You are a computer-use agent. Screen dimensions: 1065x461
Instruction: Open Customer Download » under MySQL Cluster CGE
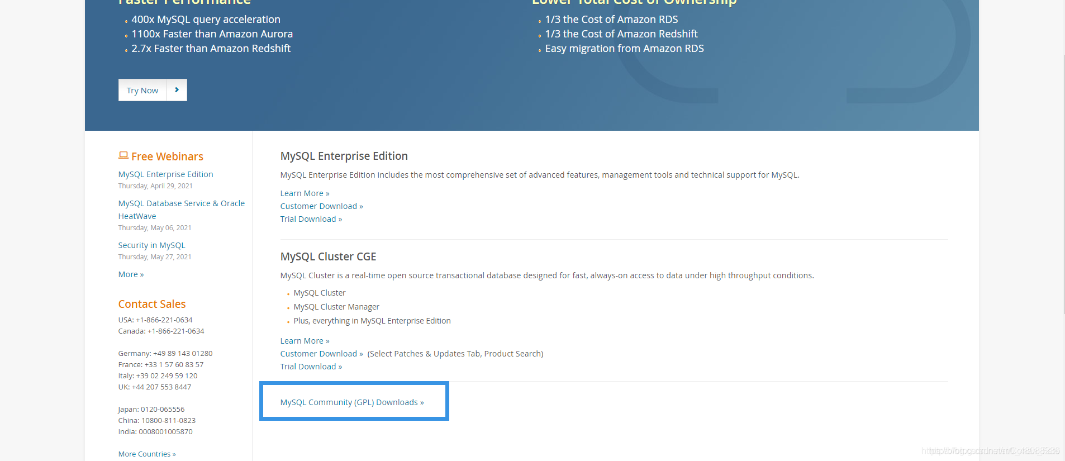pos(321,354)
